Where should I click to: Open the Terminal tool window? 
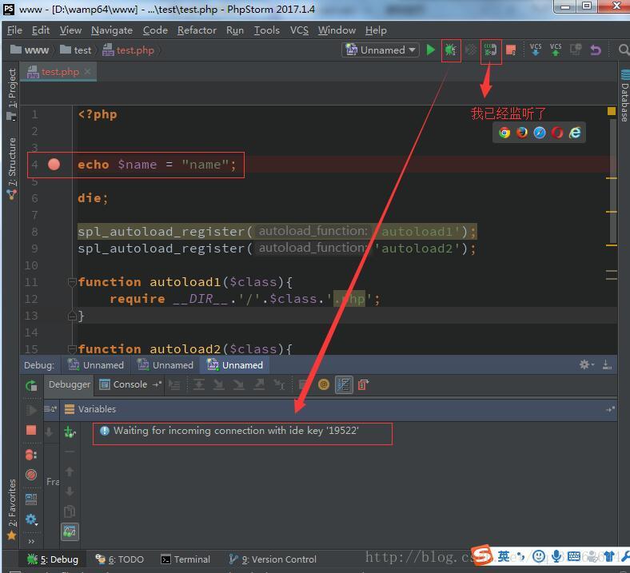185,559
